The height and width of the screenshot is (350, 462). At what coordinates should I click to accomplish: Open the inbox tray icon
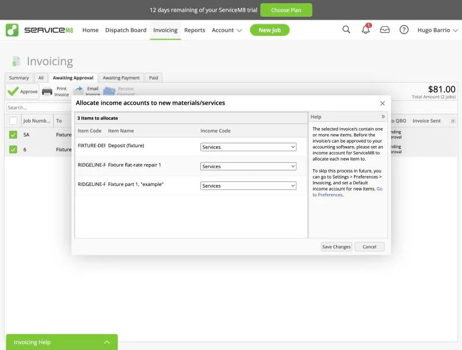pyautogui.click(x=385, y=30)
